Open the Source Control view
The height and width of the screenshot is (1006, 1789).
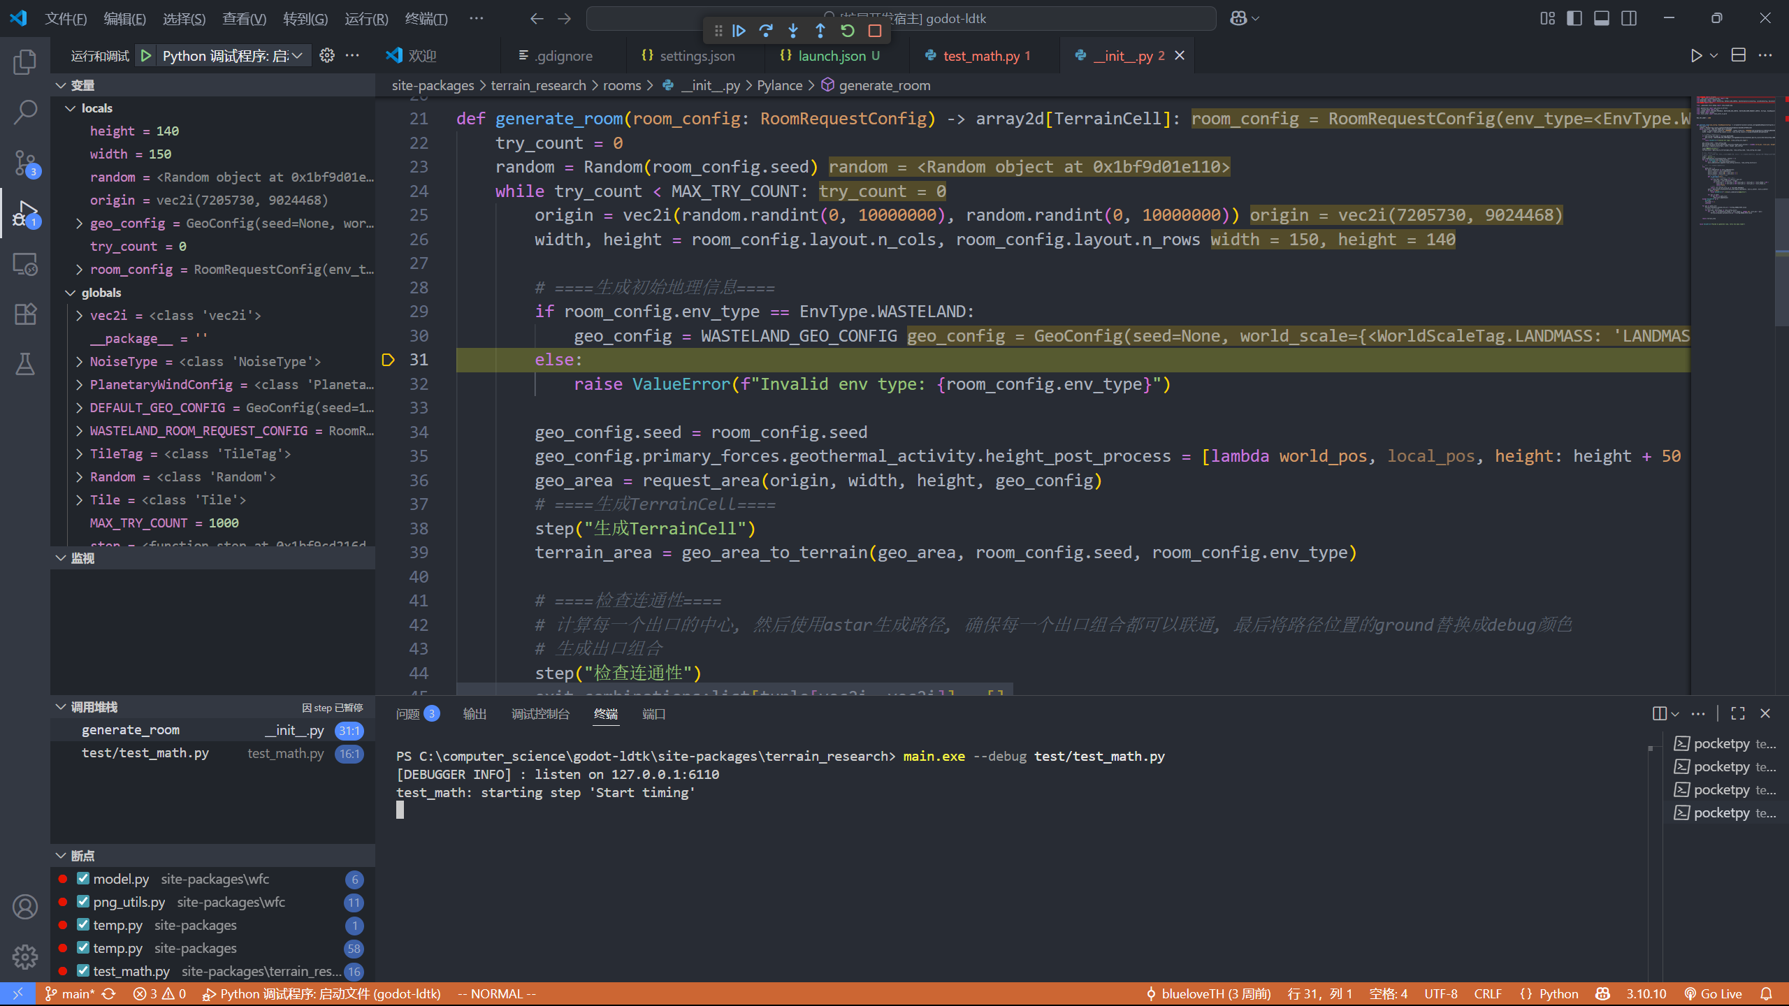pos(25,162)
